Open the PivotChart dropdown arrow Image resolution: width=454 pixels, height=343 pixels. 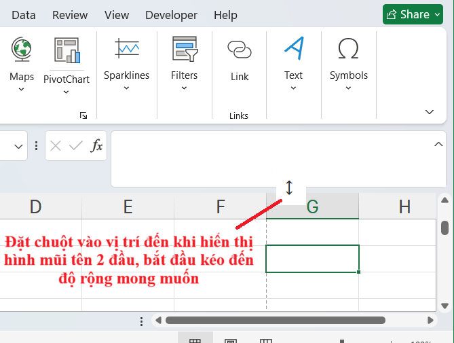click(x=67, y=92)
